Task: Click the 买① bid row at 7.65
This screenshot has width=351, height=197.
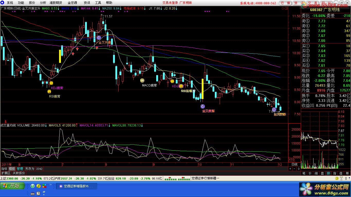Action: [x=326, y=46]
